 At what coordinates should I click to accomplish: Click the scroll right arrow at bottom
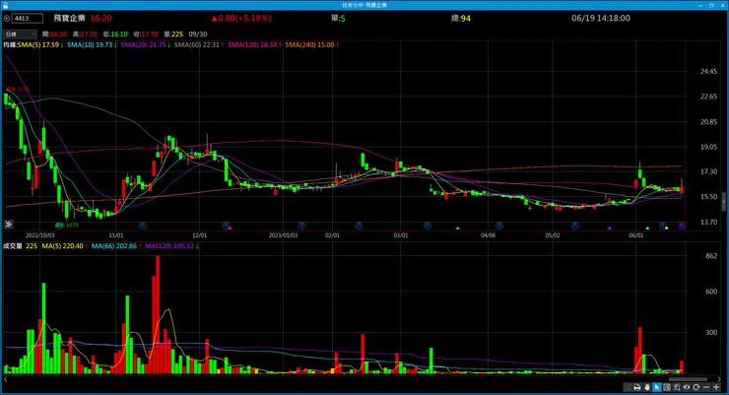pyautogui.click(x=719, y=379)
